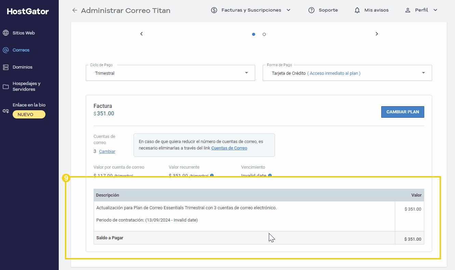The width and height of the screenshot is (455, 270).
Task: Open Sitios Web in the sidebar
Action: click(24, 33)
